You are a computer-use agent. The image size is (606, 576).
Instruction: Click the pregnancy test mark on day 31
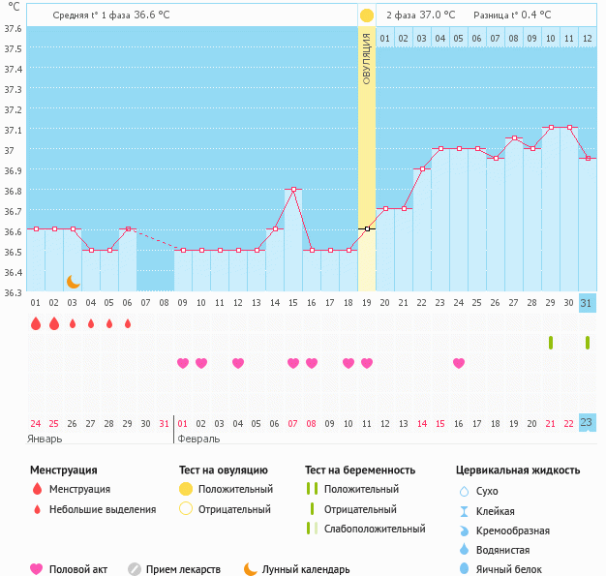click(x=587, y=343)
